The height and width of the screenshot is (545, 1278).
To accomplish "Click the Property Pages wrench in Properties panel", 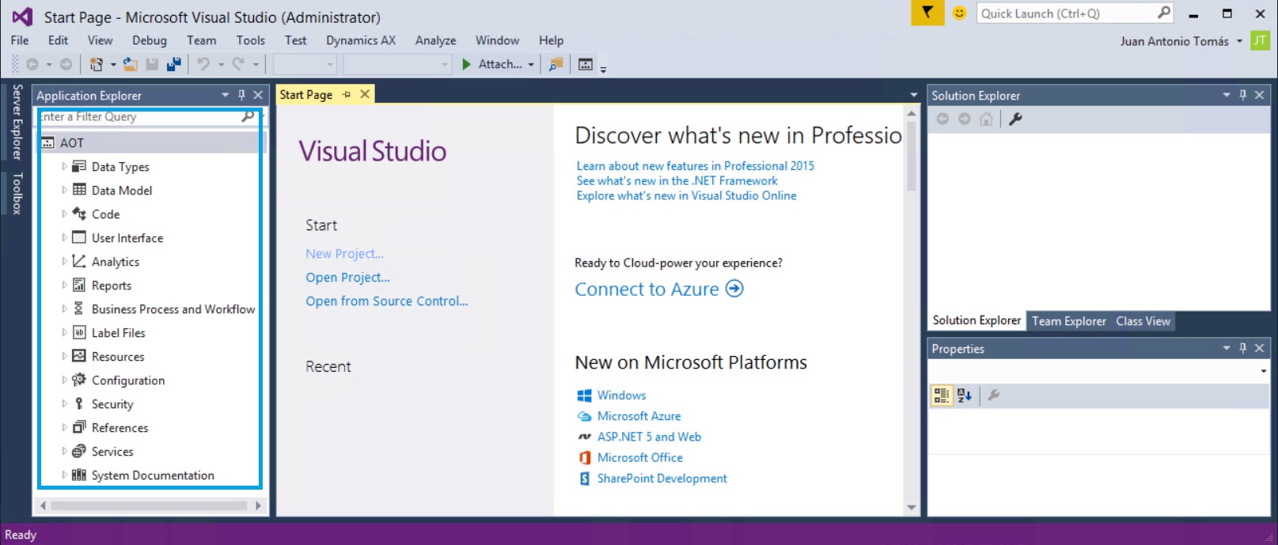I will [x=994, y=396].
